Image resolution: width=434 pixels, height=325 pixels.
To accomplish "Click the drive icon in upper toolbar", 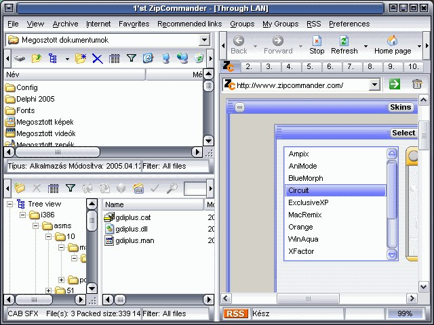I will (x=20, y=58).
